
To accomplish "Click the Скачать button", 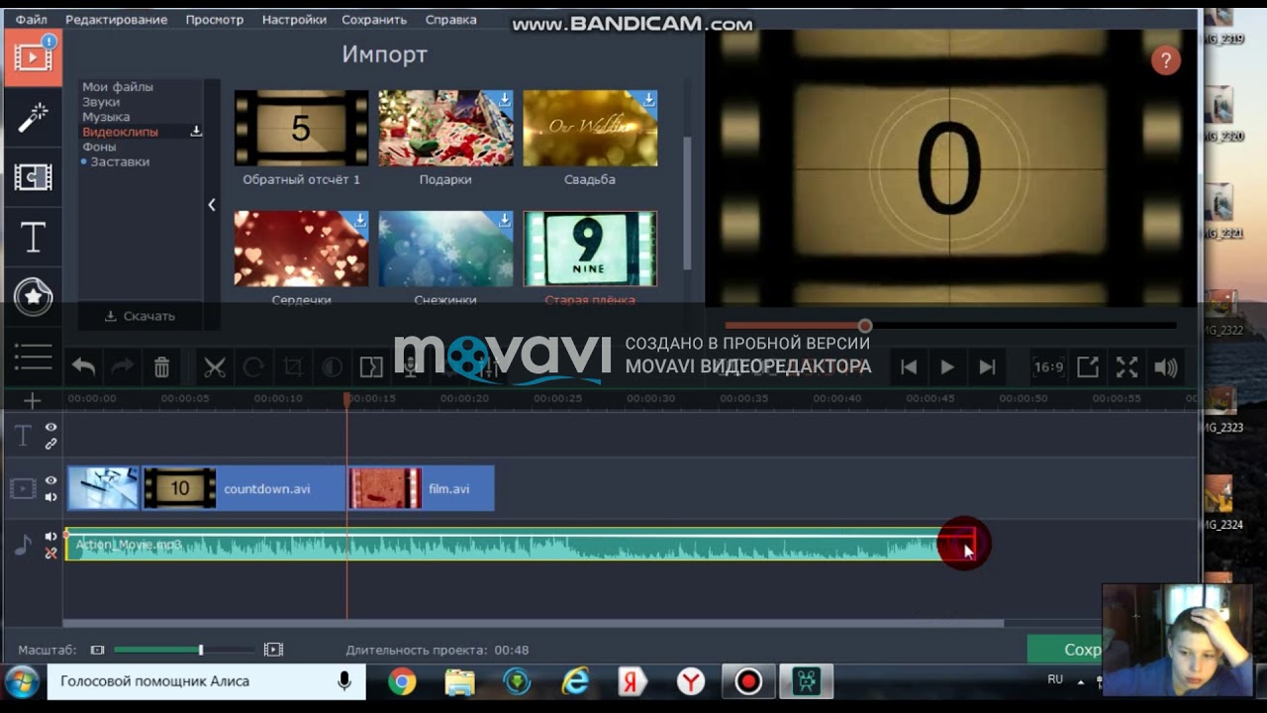I will point(141,316).
